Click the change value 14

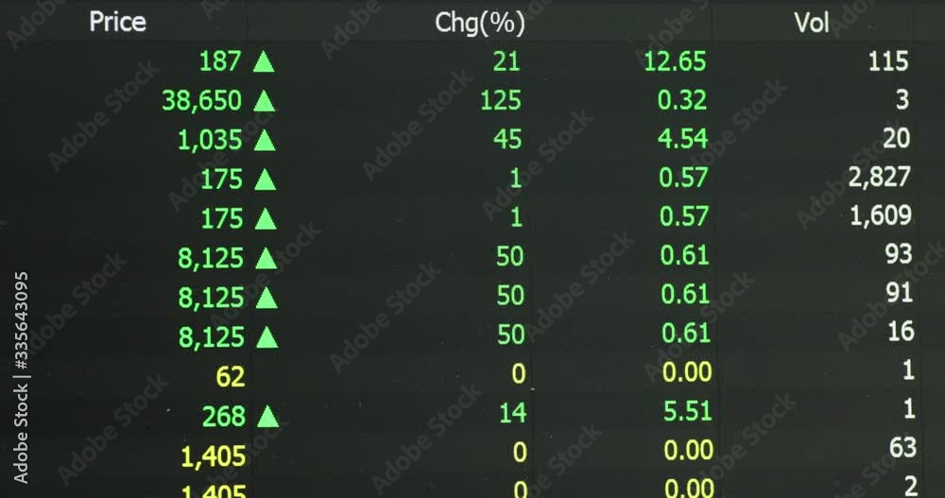click(x=513, y=413)
